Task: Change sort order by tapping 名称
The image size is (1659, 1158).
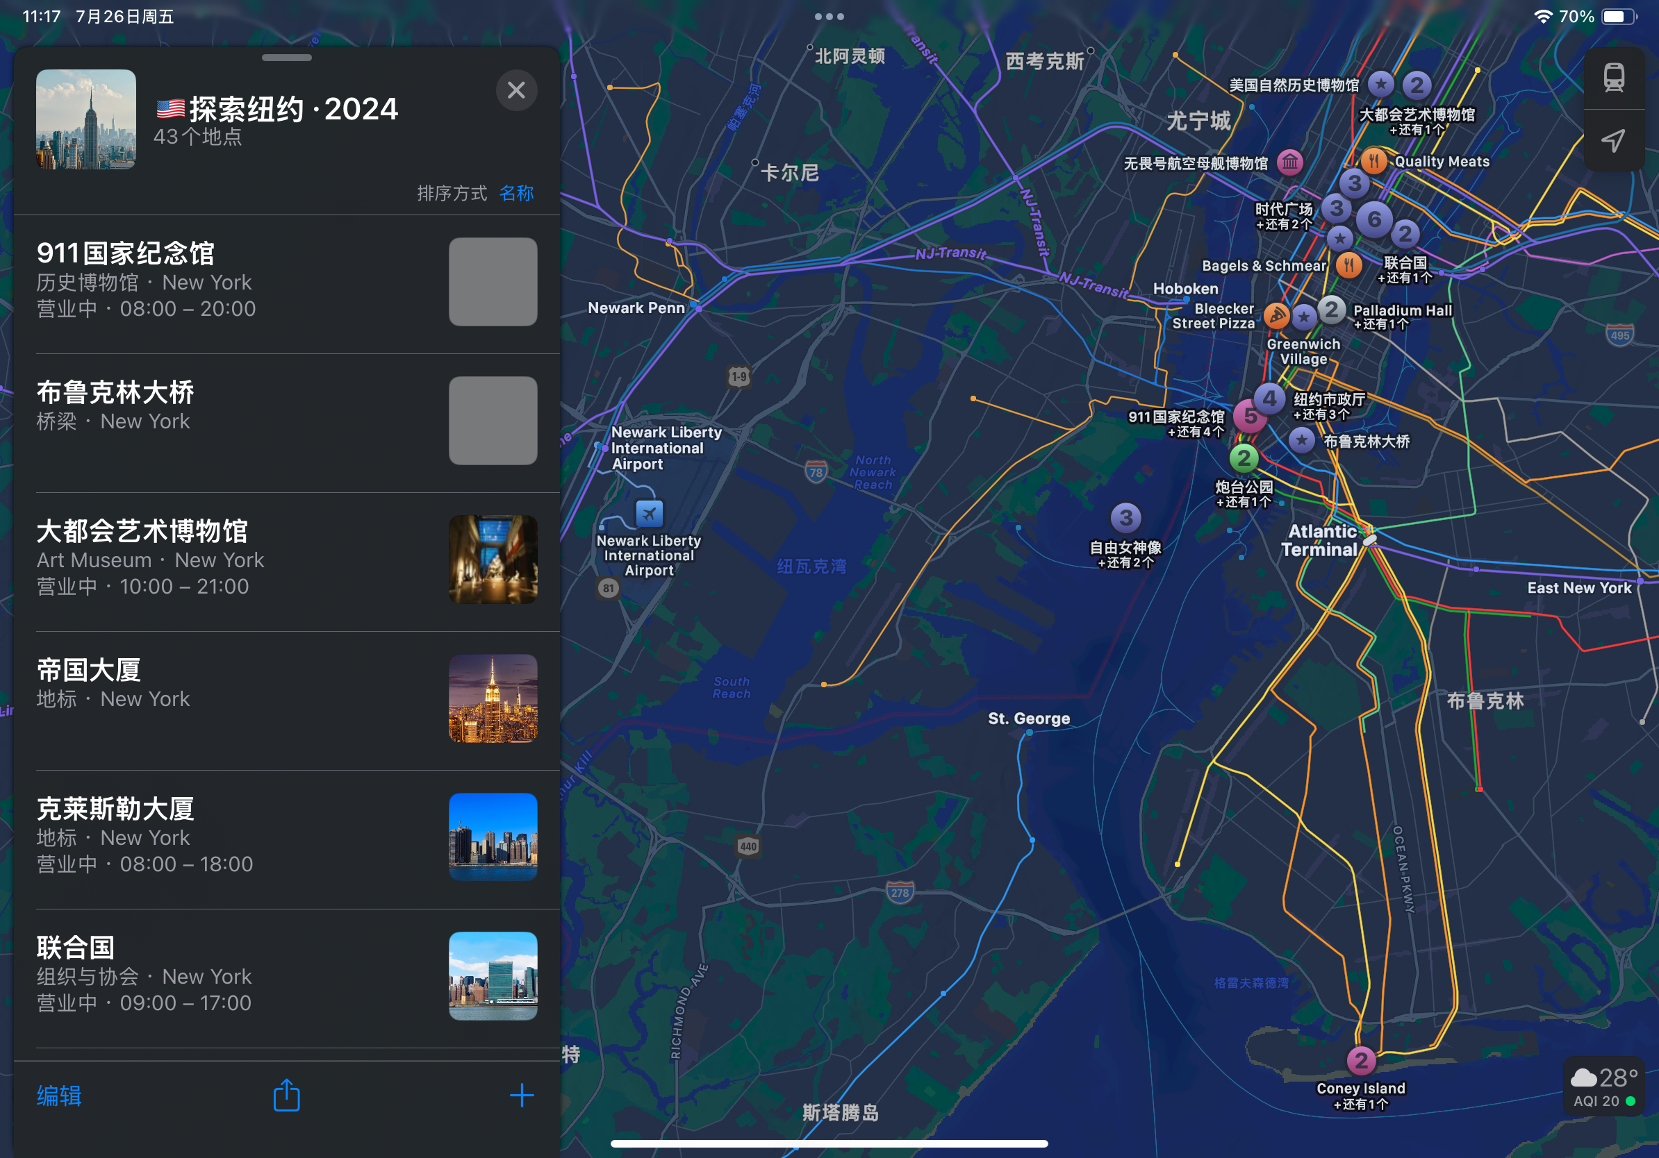Action: 516,193
